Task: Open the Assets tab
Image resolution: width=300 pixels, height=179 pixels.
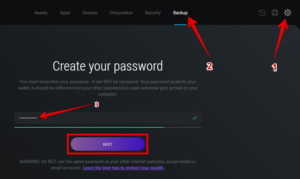Action: pos(41,13)
